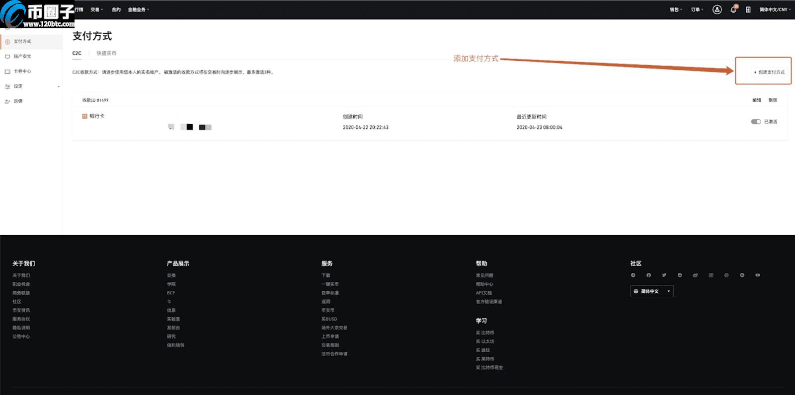Open the 下载 footer link

(326, 275)
